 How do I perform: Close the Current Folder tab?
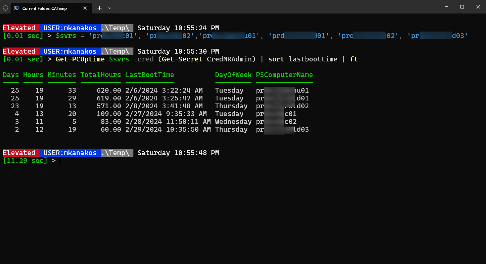point(85,8)
